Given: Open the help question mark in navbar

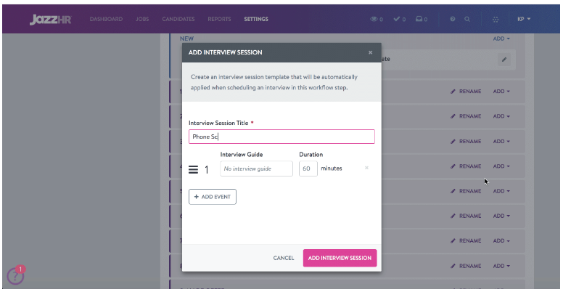Looking at the screenshot, I should (x=453, y=19).
